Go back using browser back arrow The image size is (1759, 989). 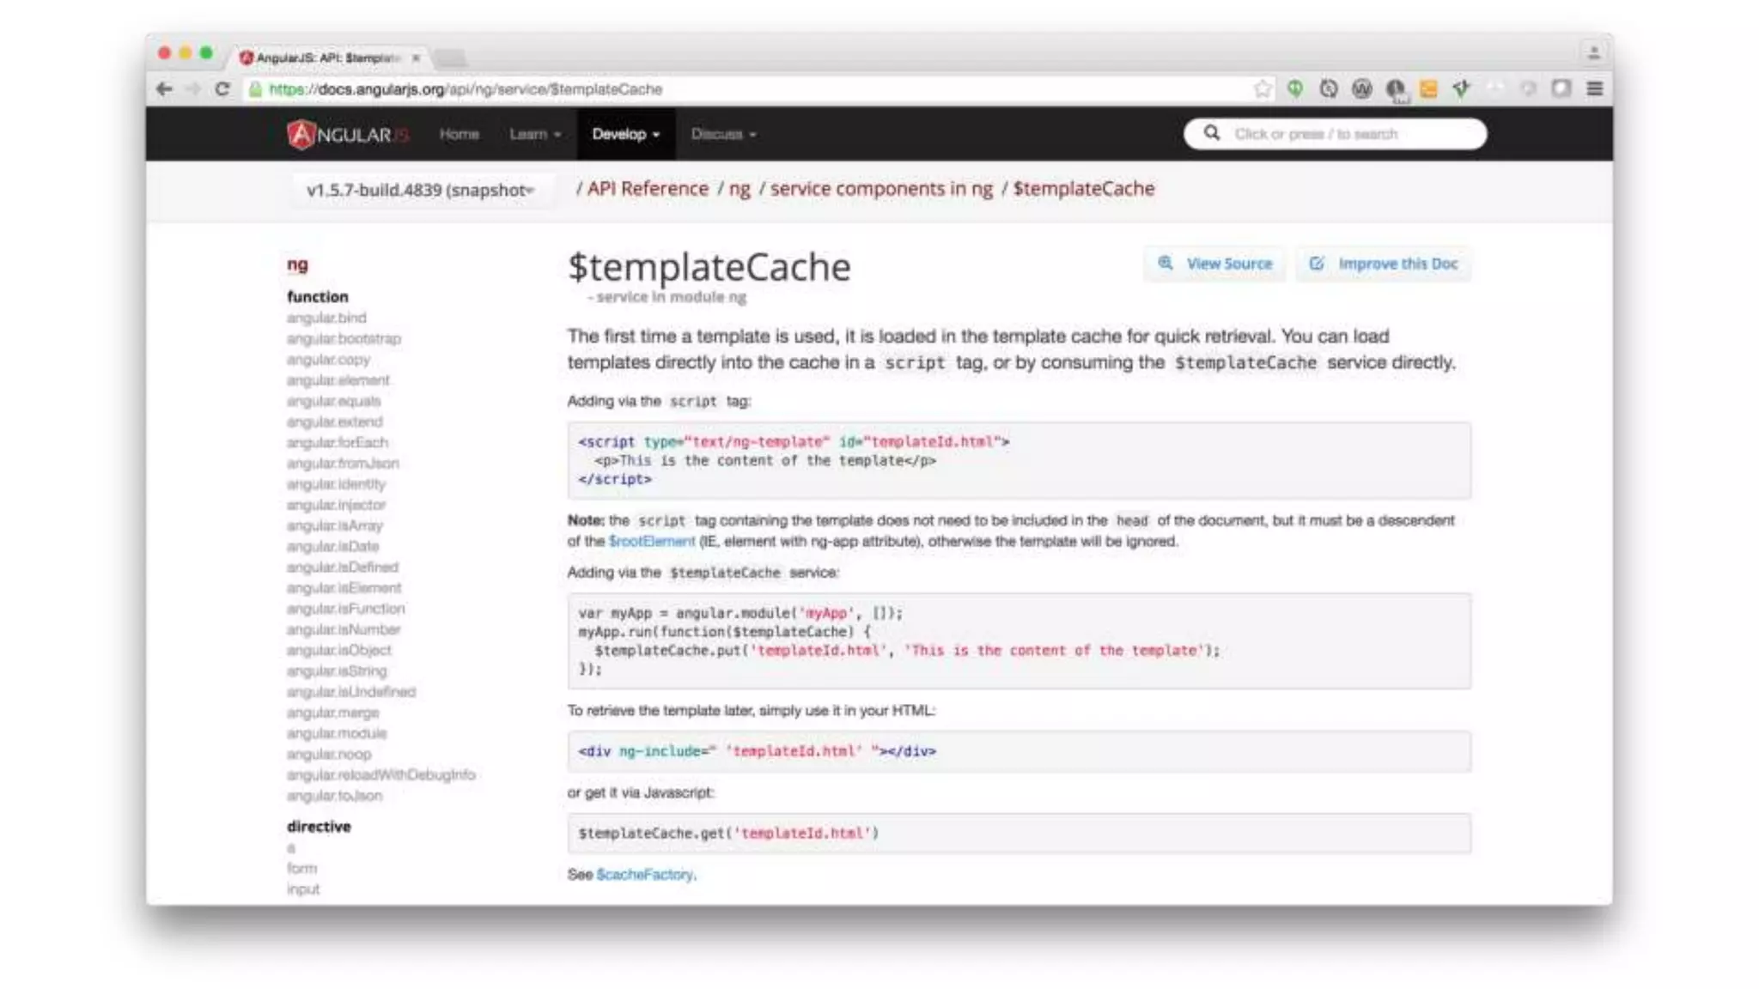pos(164,89)
